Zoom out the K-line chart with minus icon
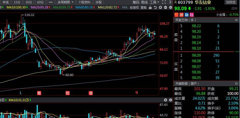 tap(165, 7)
